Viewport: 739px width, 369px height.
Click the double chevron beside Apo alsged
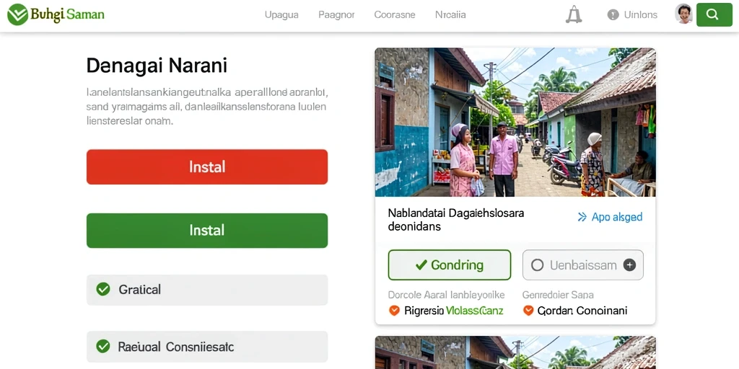[x=582, y=217]
